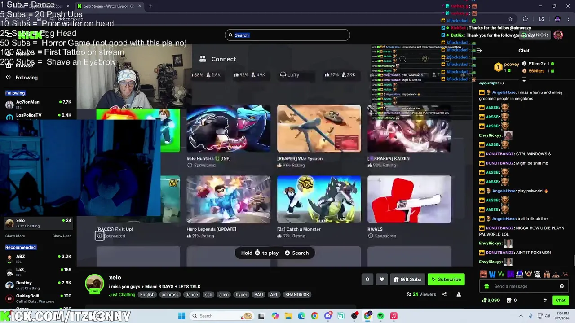Open Destiny's recommended channel
Viewport: 575px width, 323px height.
(38, 285)
